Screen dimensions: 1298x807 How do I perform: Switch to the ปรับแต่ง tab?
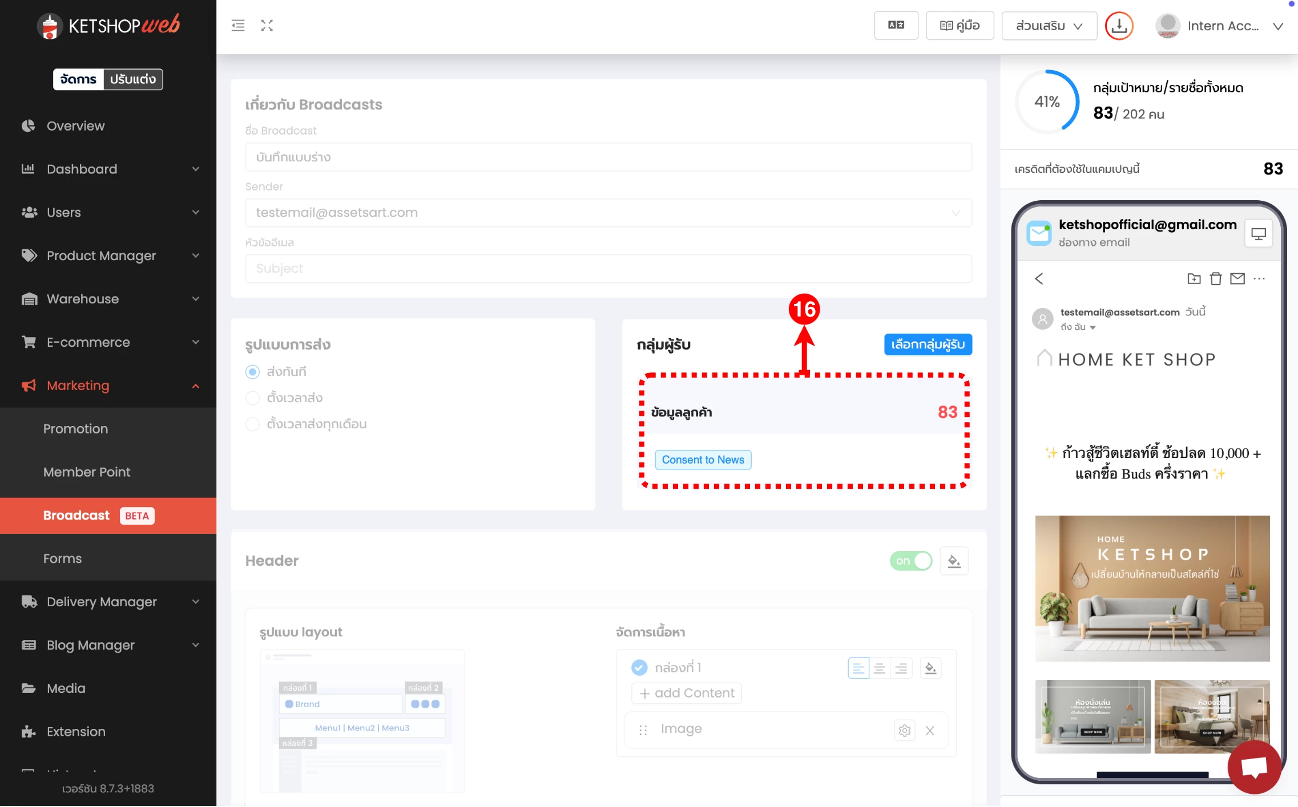coord(132,79)
